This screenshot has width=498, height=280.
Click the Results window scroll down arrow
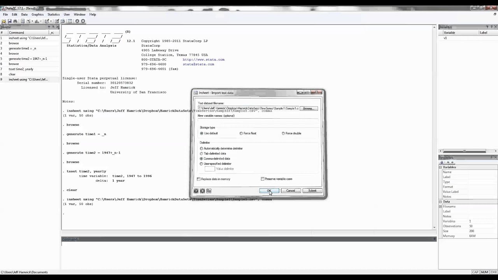tap(434, 227)
